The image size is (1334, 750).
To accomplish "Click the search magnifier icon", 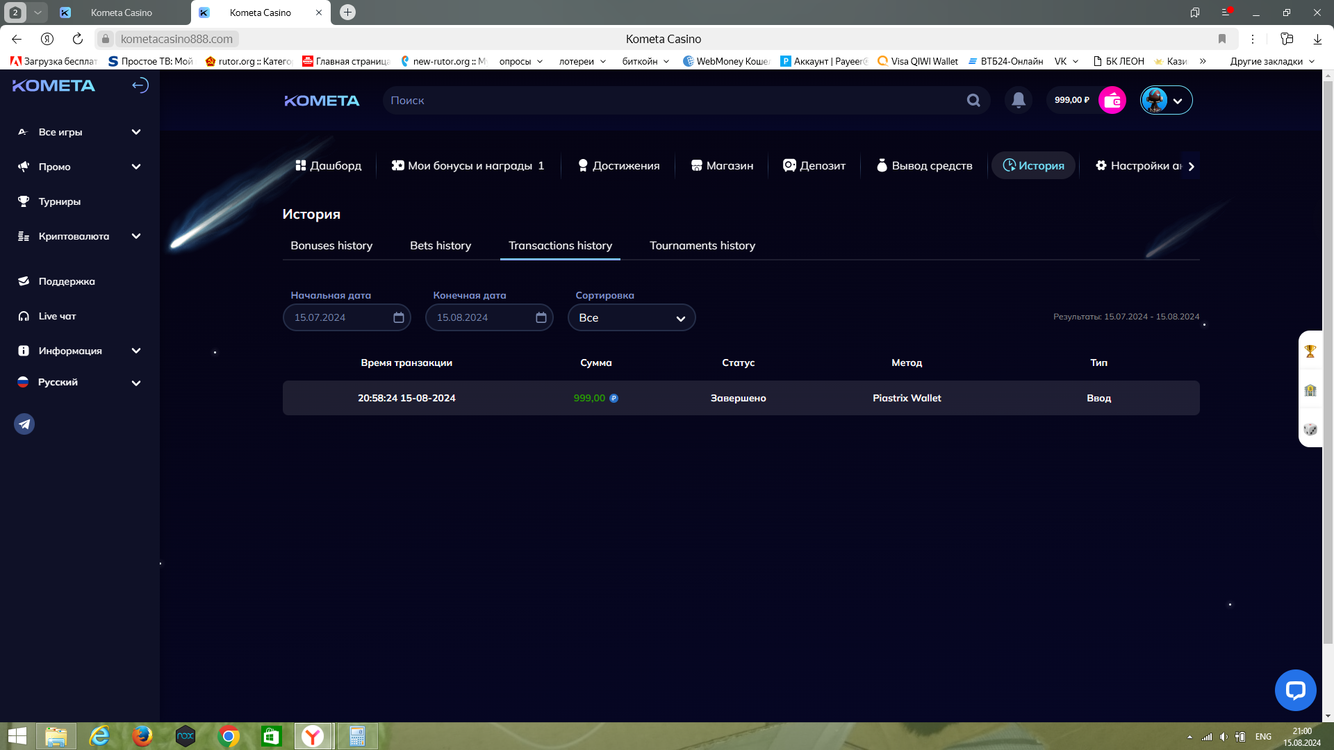I will tap(973, 100).
